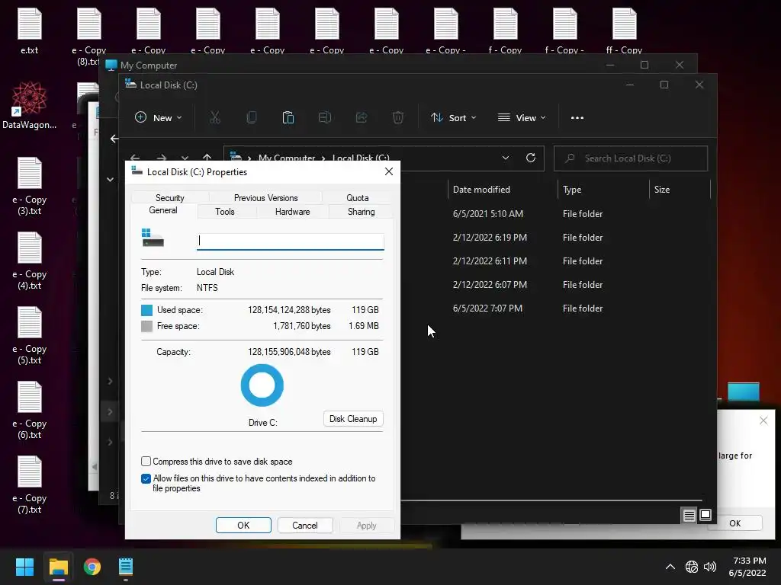Click the blue Used space color swatch
Image resolution: width=781 pixels, height=585 pixels.
[x=147, y=310]
